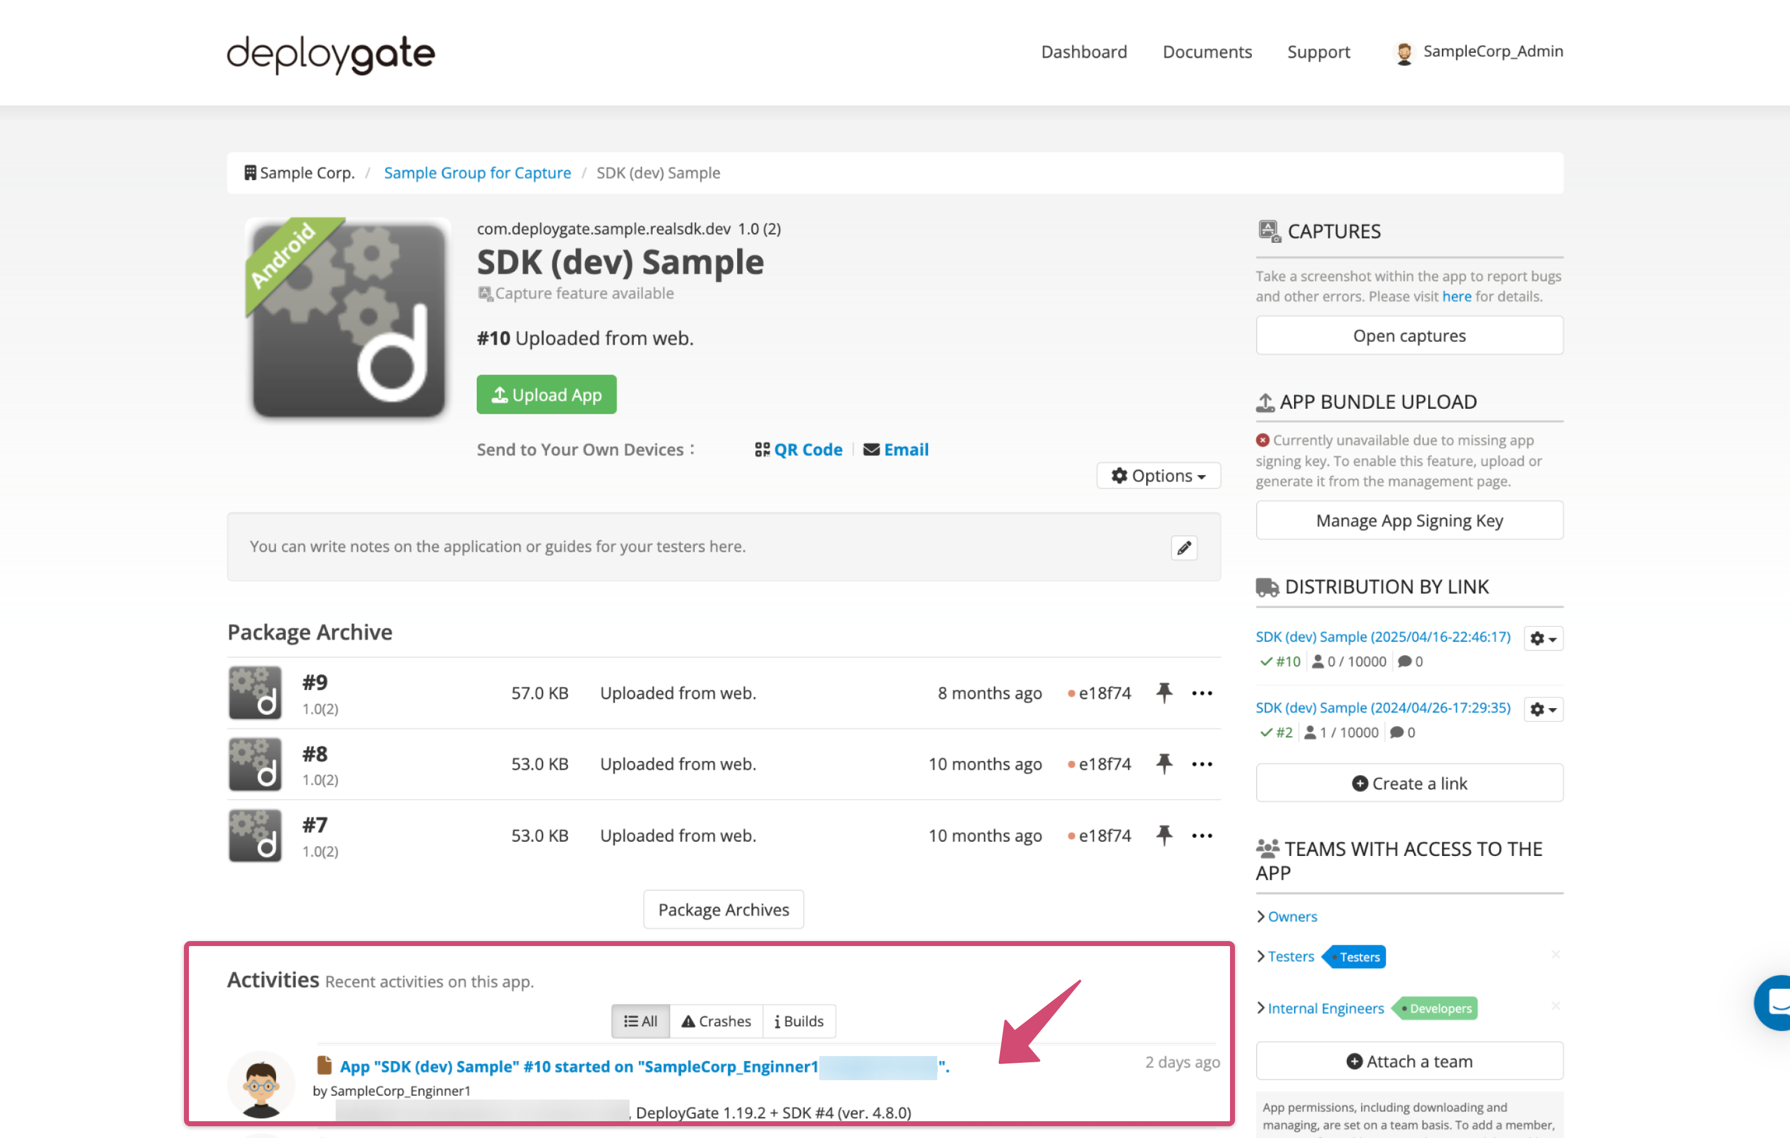1790x1138 pixels.
Task: Go to Sample Group for Capture breadcrumb
Action: pyautogui.click(x=477, y=172)
